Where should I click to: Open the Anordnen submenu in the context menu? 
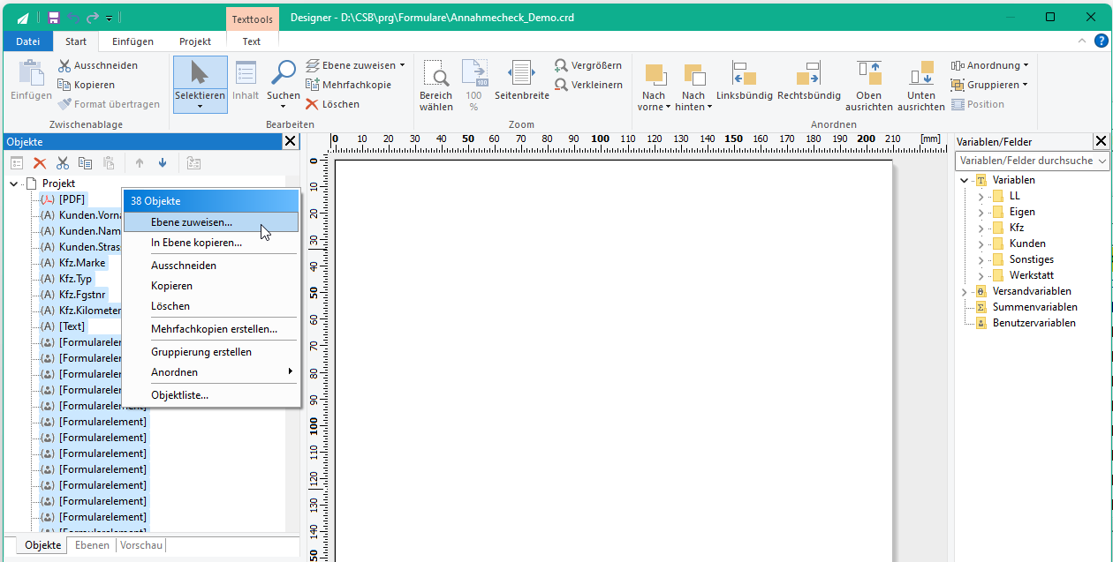point(211,372)
